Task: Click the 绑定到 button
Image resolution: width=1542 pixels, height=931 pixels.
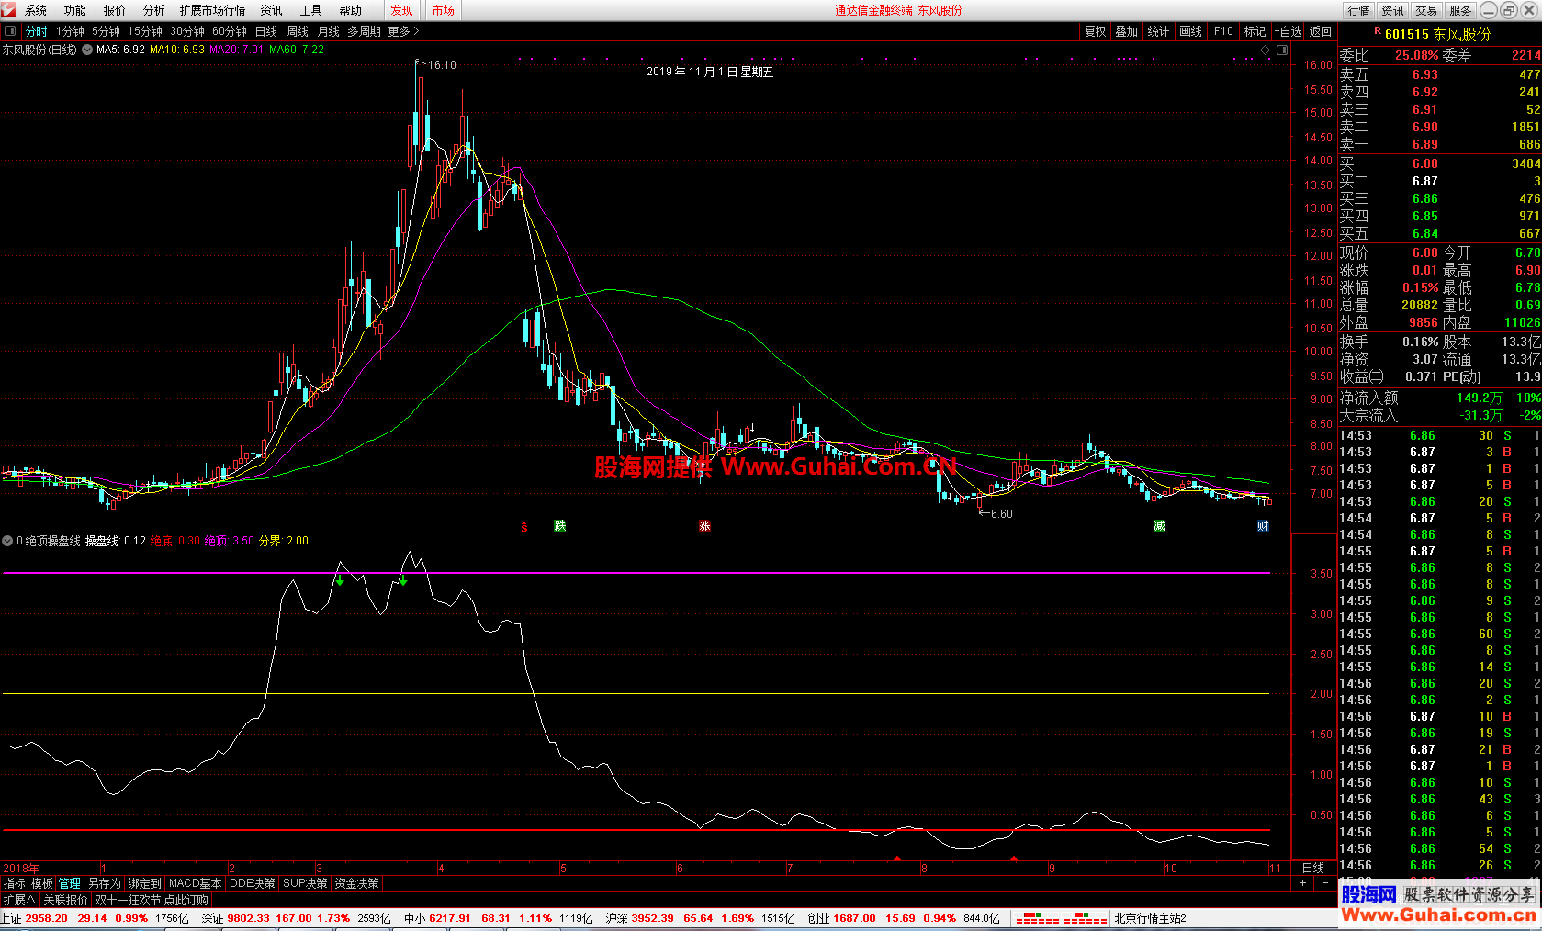Action: (145, 883)
